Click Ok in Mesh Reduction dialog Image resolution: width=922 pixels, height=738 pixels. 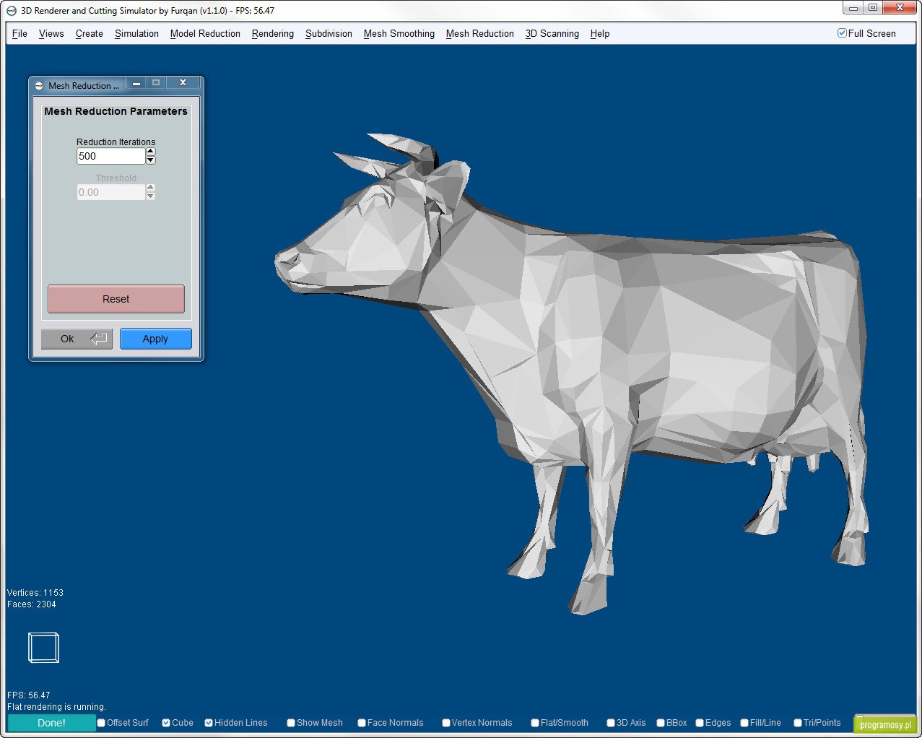[x=77, y=339]
